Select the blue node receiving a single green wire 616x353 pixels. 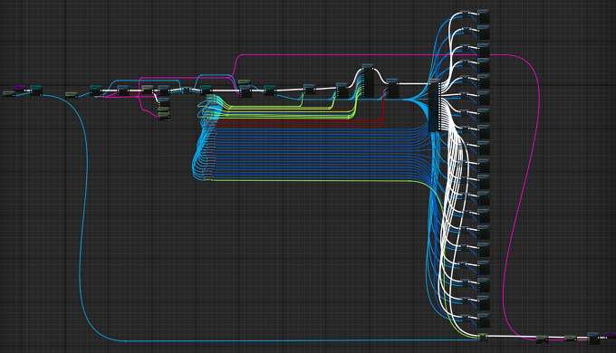click(x=310, y=89)
